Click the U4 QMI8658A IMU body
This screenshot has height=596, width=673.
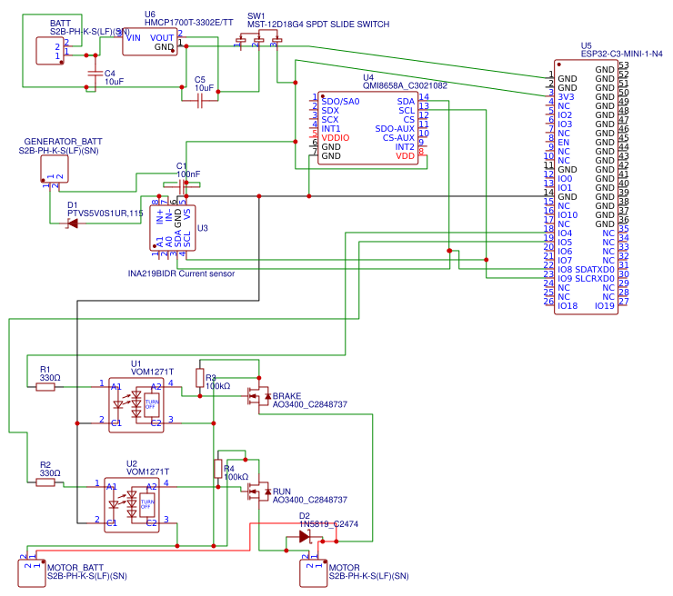[367, 128]
